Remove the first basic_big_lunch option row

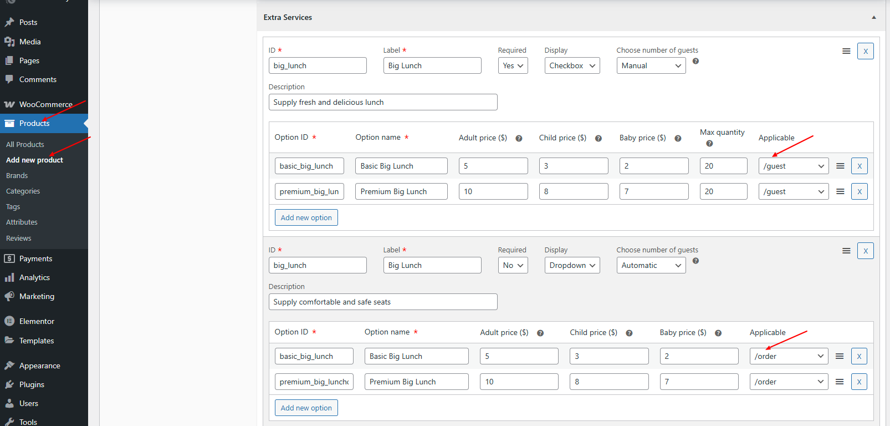pyautogui.click(x=860, y=166)
